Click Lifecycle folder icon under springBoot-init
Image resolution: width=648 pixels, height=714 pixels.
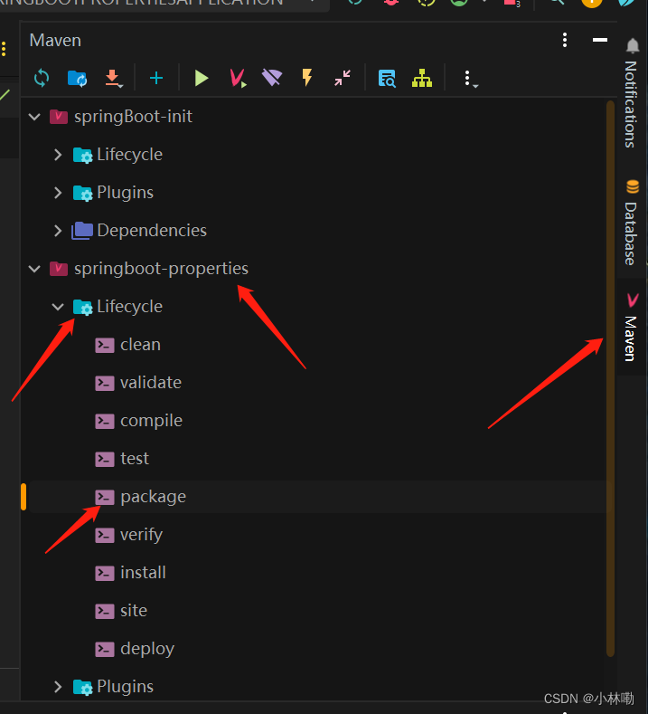click(83, 156)
